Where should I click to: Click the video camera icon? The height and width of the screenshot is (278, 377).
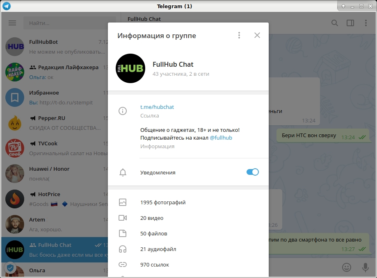pos(123,218)
